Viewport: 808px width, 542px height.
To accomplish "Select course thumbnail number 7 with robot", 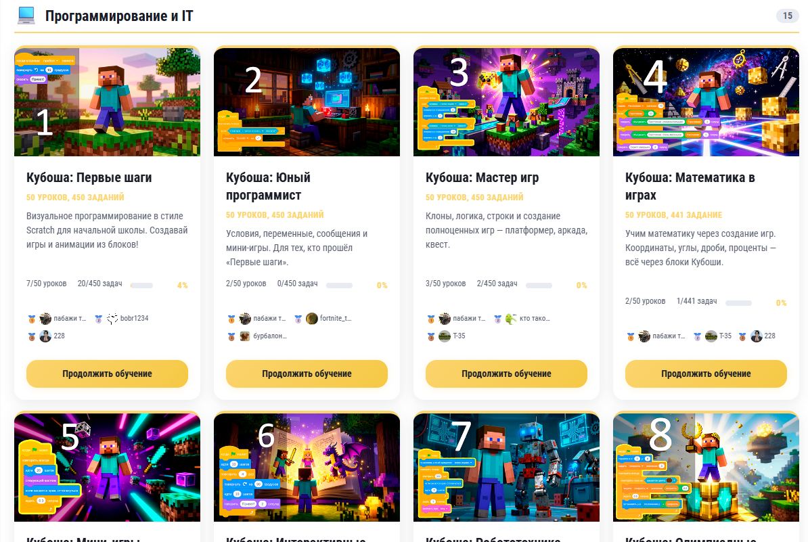I will [x=506, y=467].
